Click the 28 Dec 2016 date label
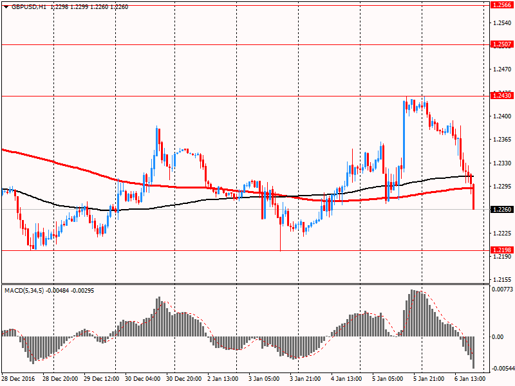Viewport: 515px width, 386px height. 19,379
